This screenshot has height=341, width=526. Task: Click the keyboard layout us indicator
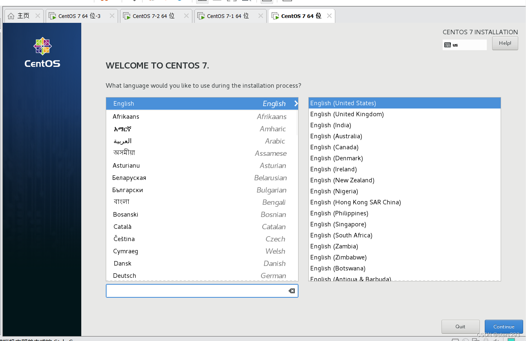tap(465, 45)
